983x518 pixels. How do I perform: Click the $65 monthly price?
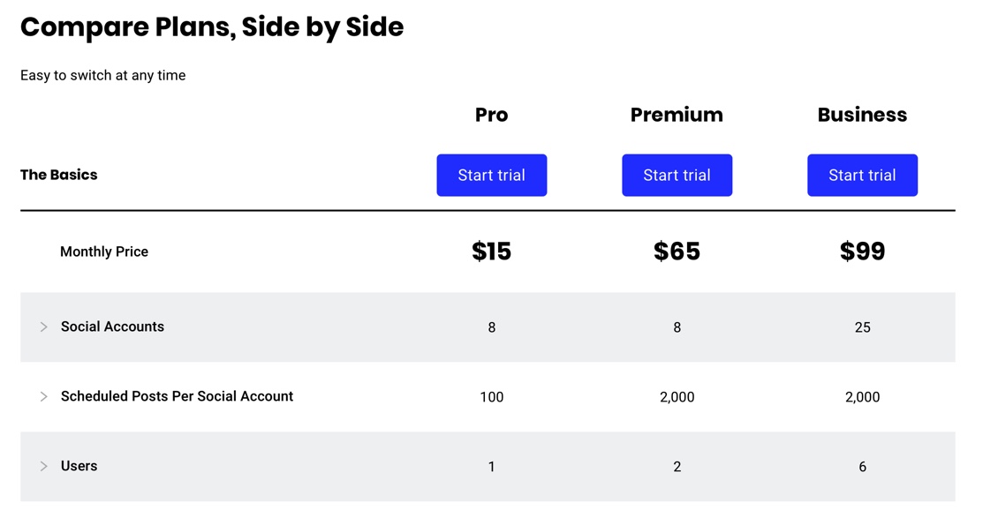pos(677,251)
